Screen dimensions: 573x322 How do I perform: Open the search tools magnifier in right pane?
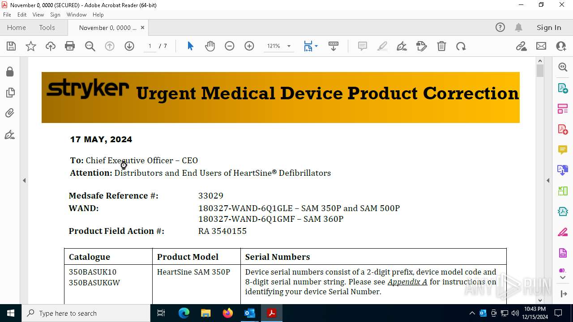563,67
